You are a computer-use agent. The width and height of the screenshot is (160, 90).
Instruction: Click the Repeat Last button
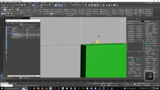tap(151, 50)
